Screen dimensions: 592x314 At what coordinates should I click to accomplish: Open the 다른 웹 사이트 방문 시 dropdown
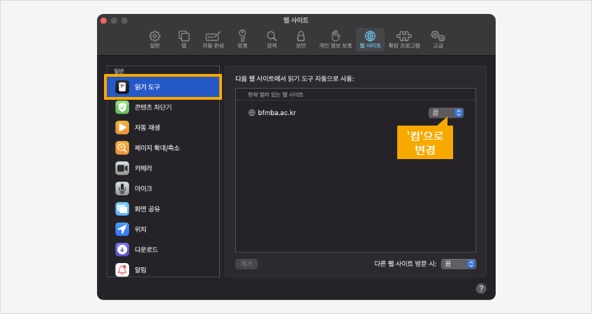pyautogui.click(x=459, y=264)
